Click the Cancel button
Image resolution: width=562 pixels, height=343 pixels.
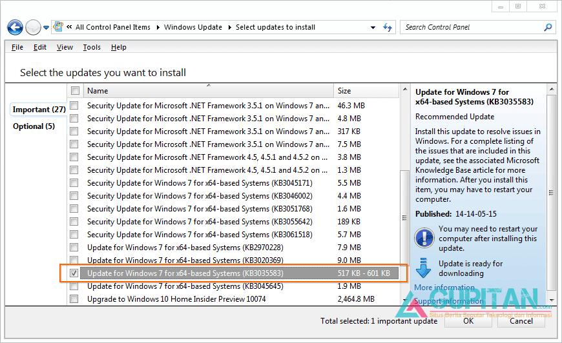pyautogui.click(x=521, y=321)
